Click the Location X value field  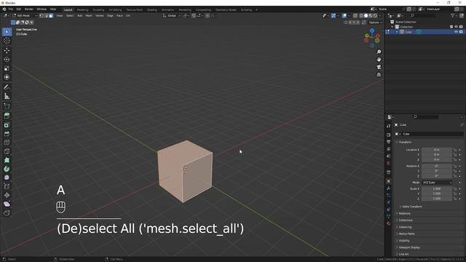[x=437, y=150]
